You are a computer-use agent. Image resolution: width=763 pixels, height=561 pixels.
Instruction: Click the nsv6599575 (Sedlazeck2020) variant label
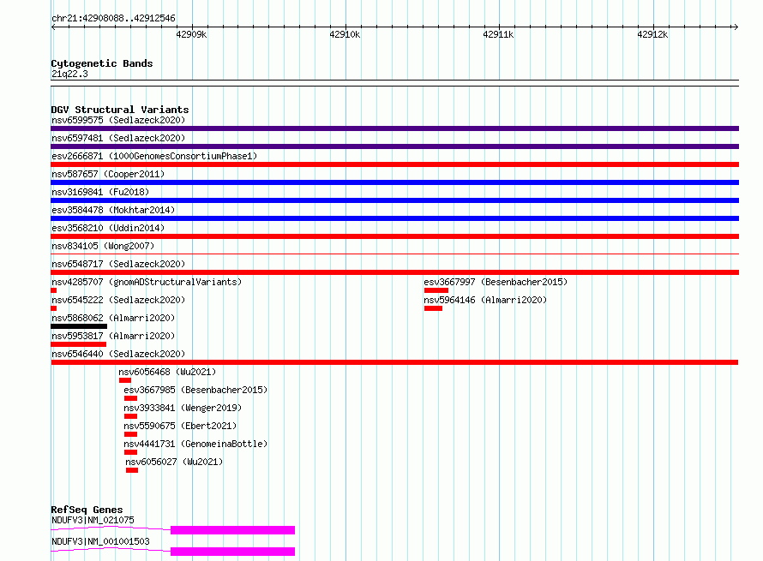pyautogui.click(x=118, y=120)
